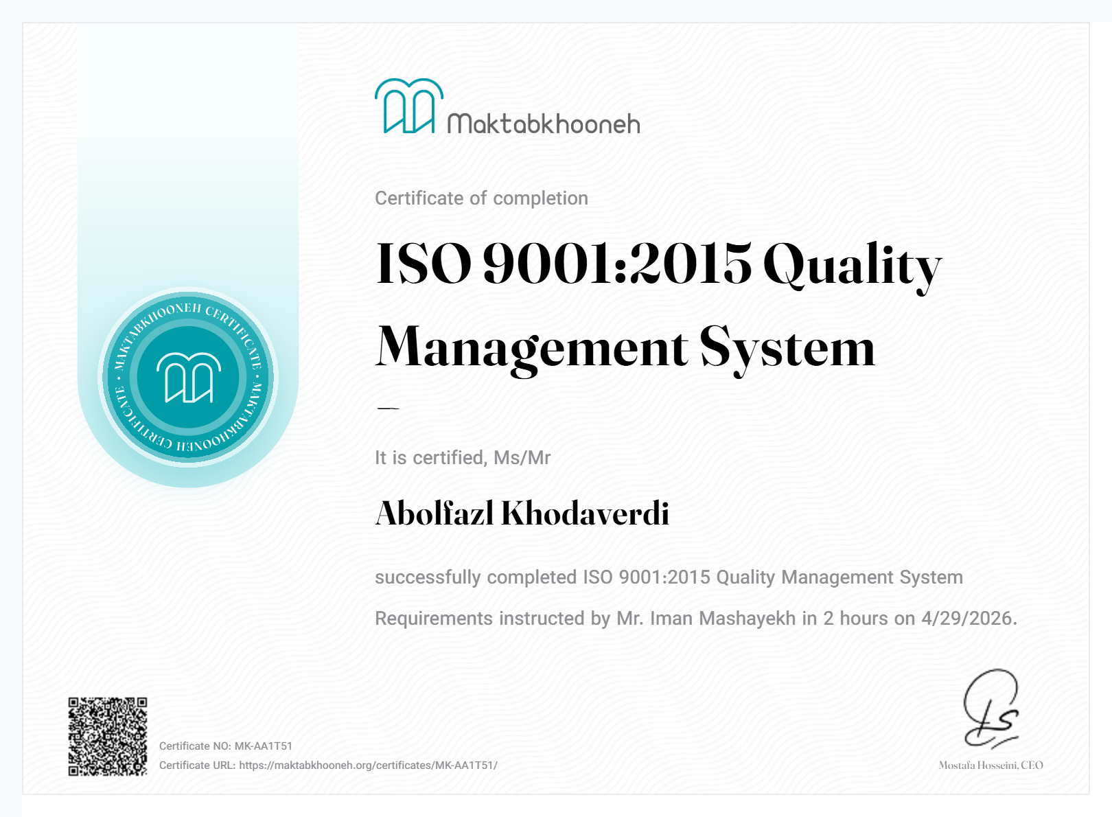Click the 'It is certified, Ms/Mr' text
1112x817 pixels.
(x=463, y=458)
